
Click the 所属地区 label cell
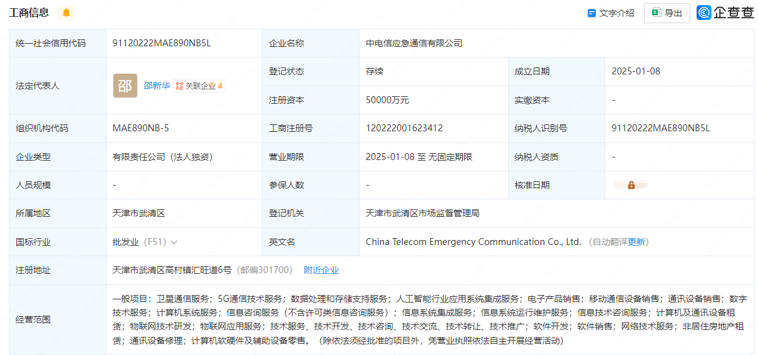coord(58,213)
